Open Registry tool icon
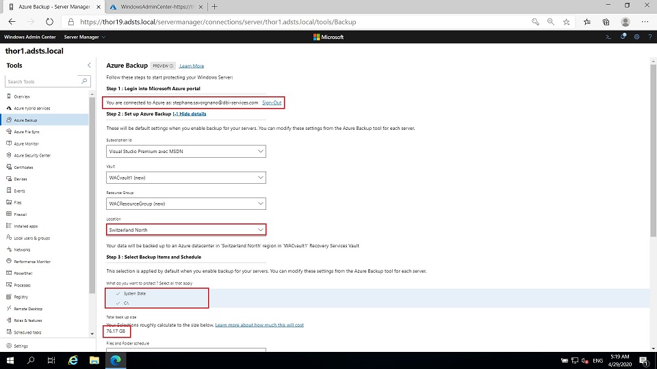Viewport: 657px width, 369px height. point(9,297)
